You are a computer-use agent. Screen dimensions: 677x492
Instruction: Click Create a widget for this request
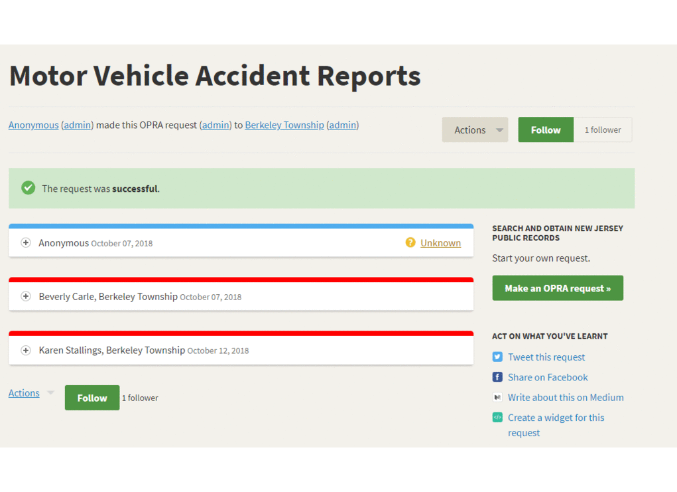[x=556, y=425]
